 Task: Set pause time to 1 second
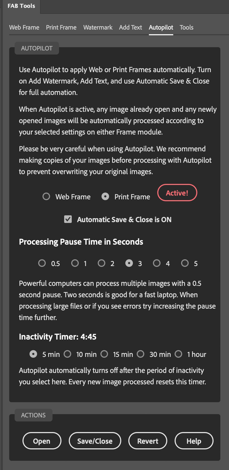coord(75,263)
